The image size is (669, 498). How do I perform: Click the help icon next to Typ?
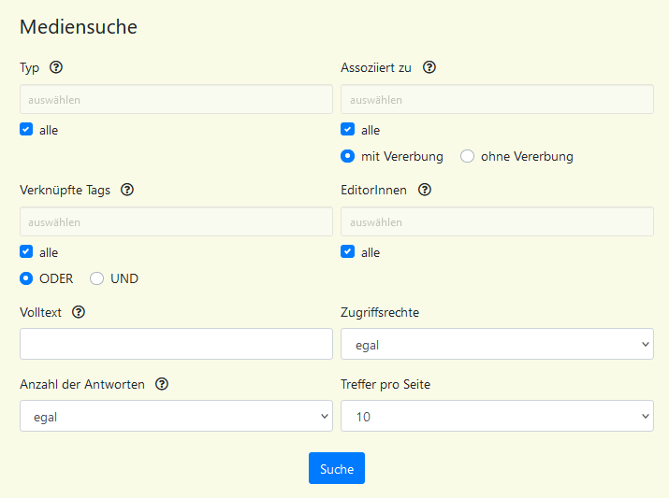[56, 67]
